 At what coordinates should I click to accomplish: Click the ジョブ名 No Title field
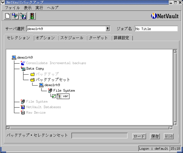point(156,29)
